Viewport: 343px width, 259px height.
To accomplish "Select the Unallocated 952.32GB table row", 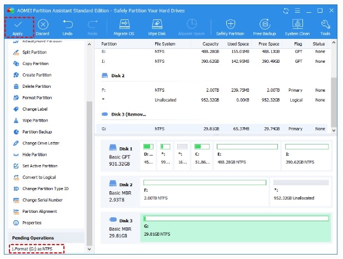I will (x=213, y=100).
